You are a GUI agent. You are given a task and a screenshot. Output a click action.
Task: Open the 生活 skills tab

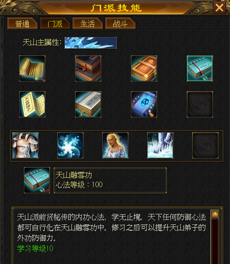pyautogui.click(x=88, y=23)
